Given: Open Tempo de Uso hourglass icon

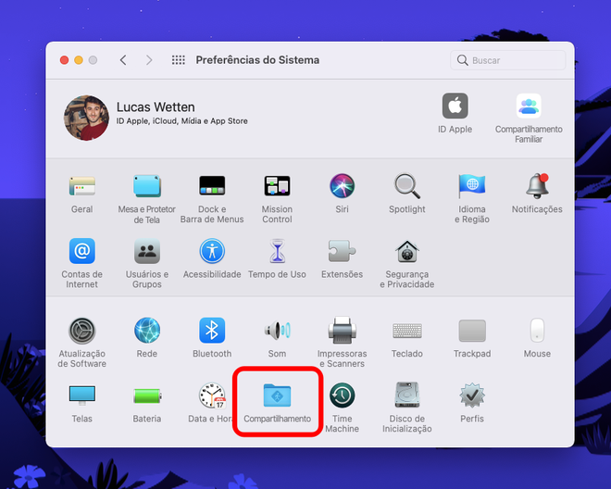Looking at the screenshot, I should pos(277,251).
